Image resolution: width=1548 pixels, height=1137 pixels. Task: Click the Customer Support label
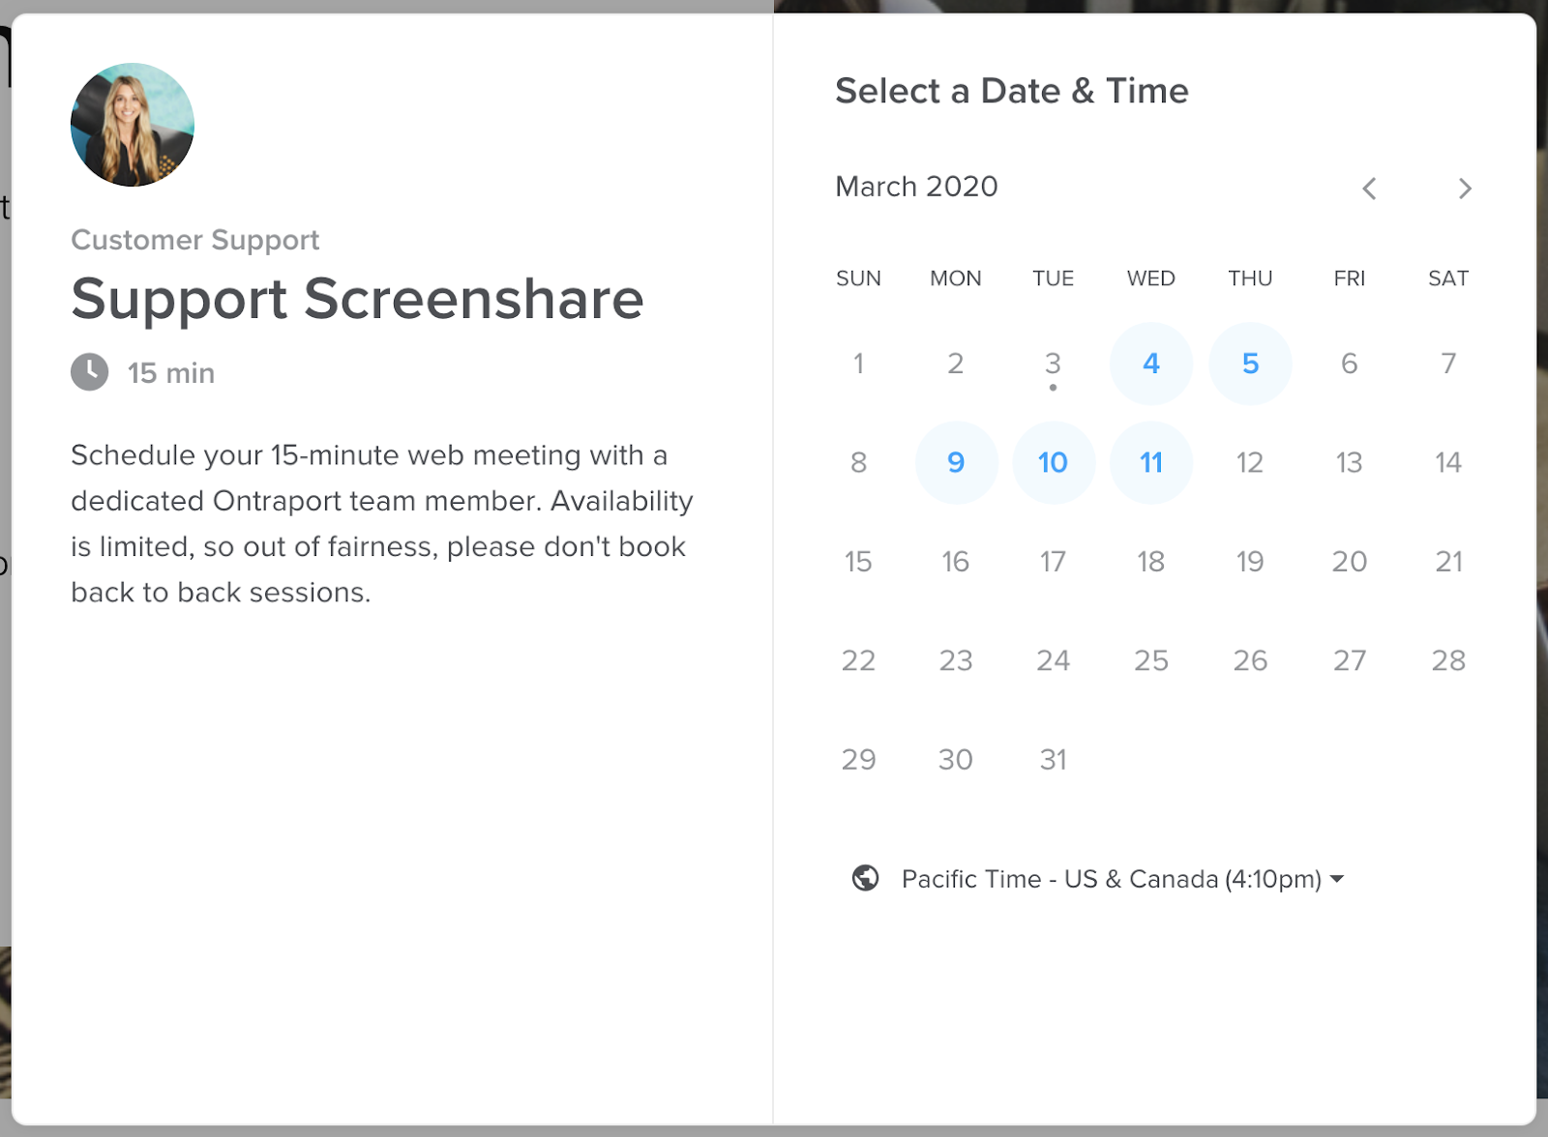pyautogui.click(x=195, y=240)
